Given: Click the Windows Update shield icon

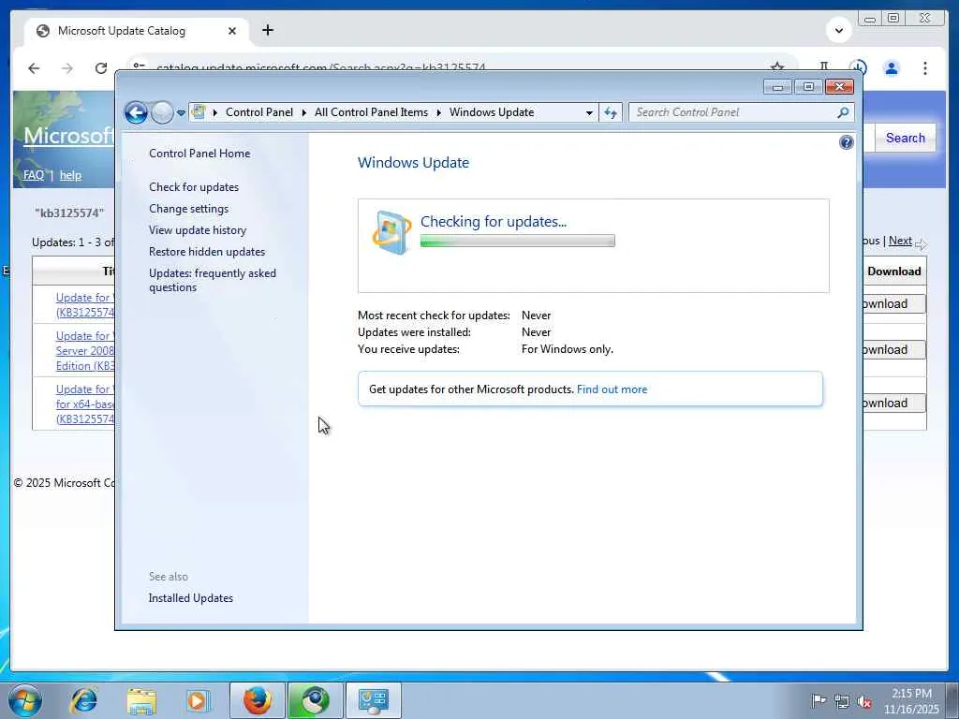Looking at the screenshot, I should 391,232.
